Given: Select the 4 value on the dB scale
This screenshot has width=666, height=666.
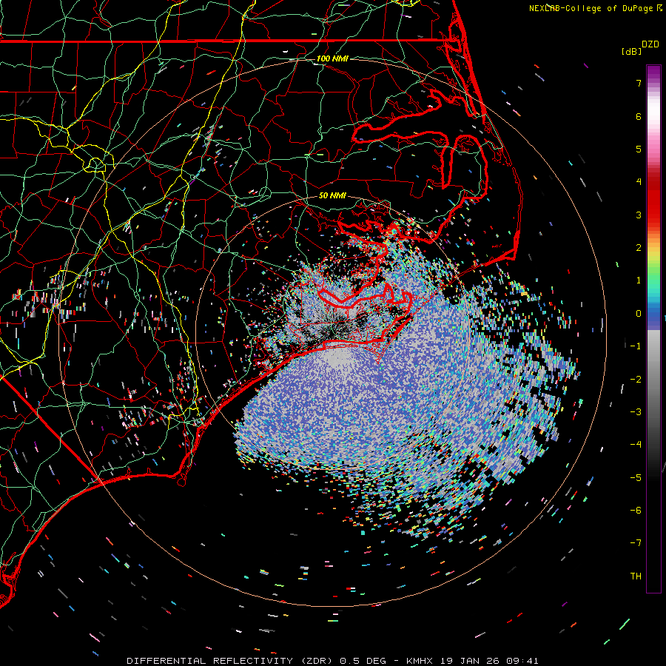Looking at the screenshot, I should coord(639,182).
